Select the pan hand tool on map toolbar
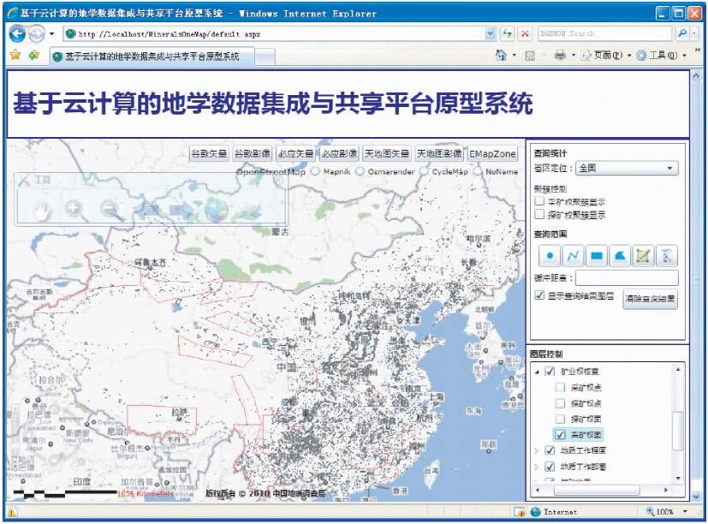 (x=42, y=207)
